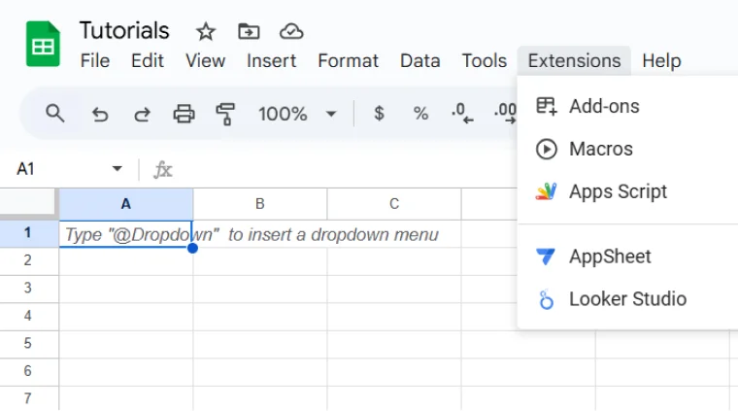Open the Data menu

point(419,61)
